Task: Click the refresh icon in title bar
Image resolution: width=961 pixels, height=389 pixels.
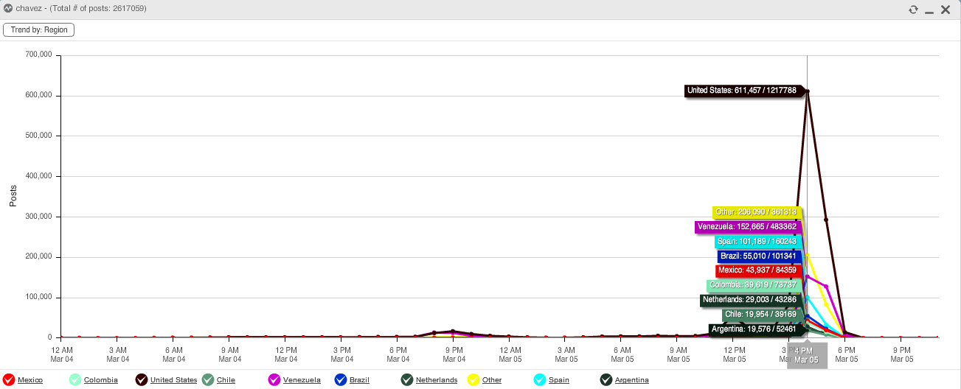Action: point(913,10)
